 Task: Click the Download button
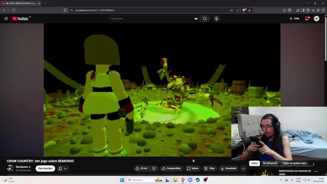click(x=228, y=168)
